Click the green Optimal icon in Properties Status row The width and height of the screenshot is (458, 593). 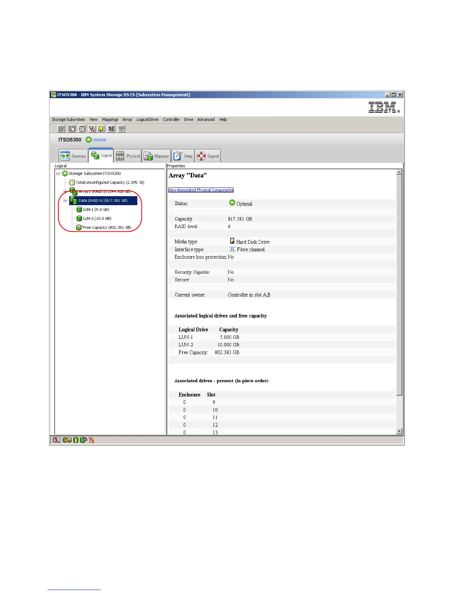(232, 203)
